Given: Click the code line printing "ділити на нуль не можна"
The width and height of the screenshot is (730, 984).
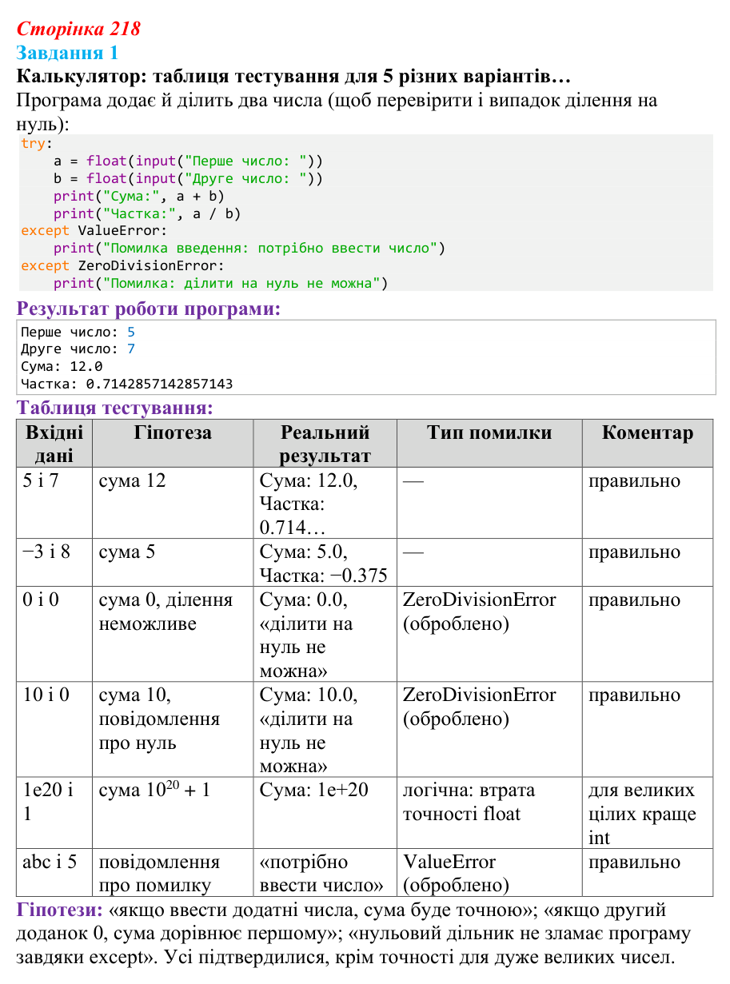Looking at the screenshot, I should [221, 283].
